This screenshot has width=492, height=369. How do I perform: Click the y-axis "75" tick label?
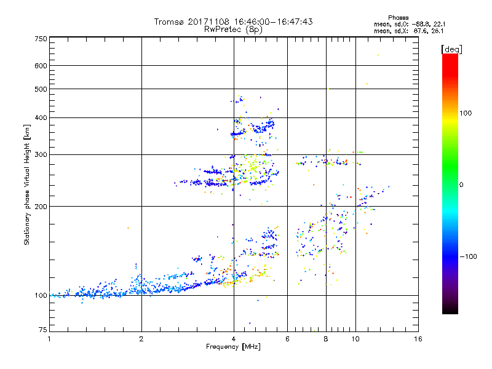point(43,330)
